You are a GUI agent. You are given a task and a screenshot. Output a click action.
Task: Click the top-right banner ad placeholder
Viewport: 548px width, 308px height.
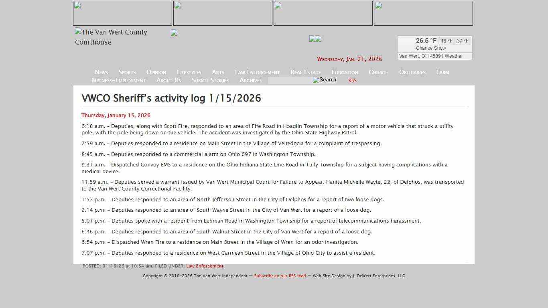(x=423, y=13)
